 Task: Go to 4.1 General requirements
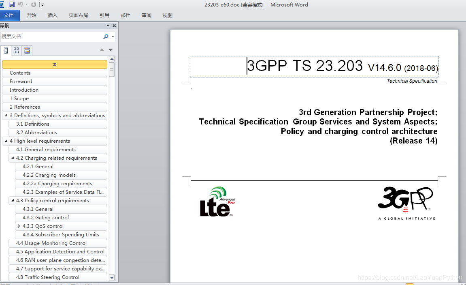tap(58, 149)
